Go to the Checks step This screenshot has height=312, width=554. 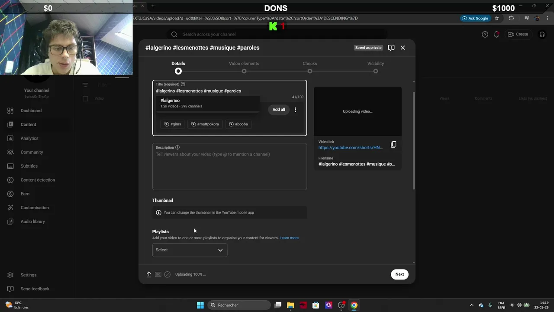tap(310, 67)
